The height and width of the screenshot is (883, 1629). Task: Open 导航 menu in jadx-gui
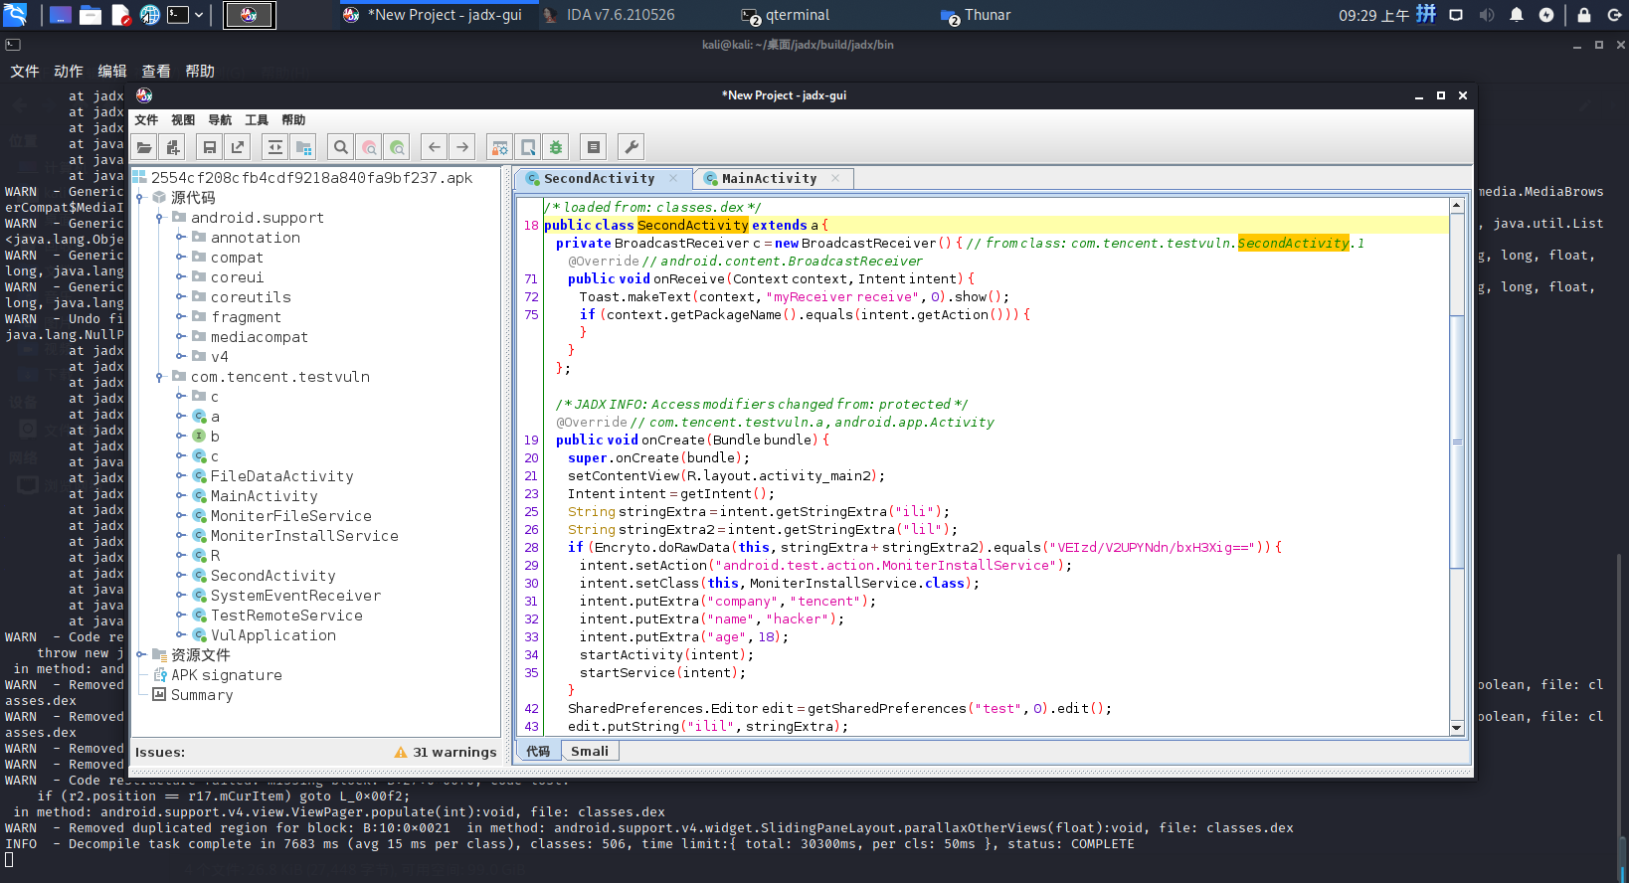(220, 120)
